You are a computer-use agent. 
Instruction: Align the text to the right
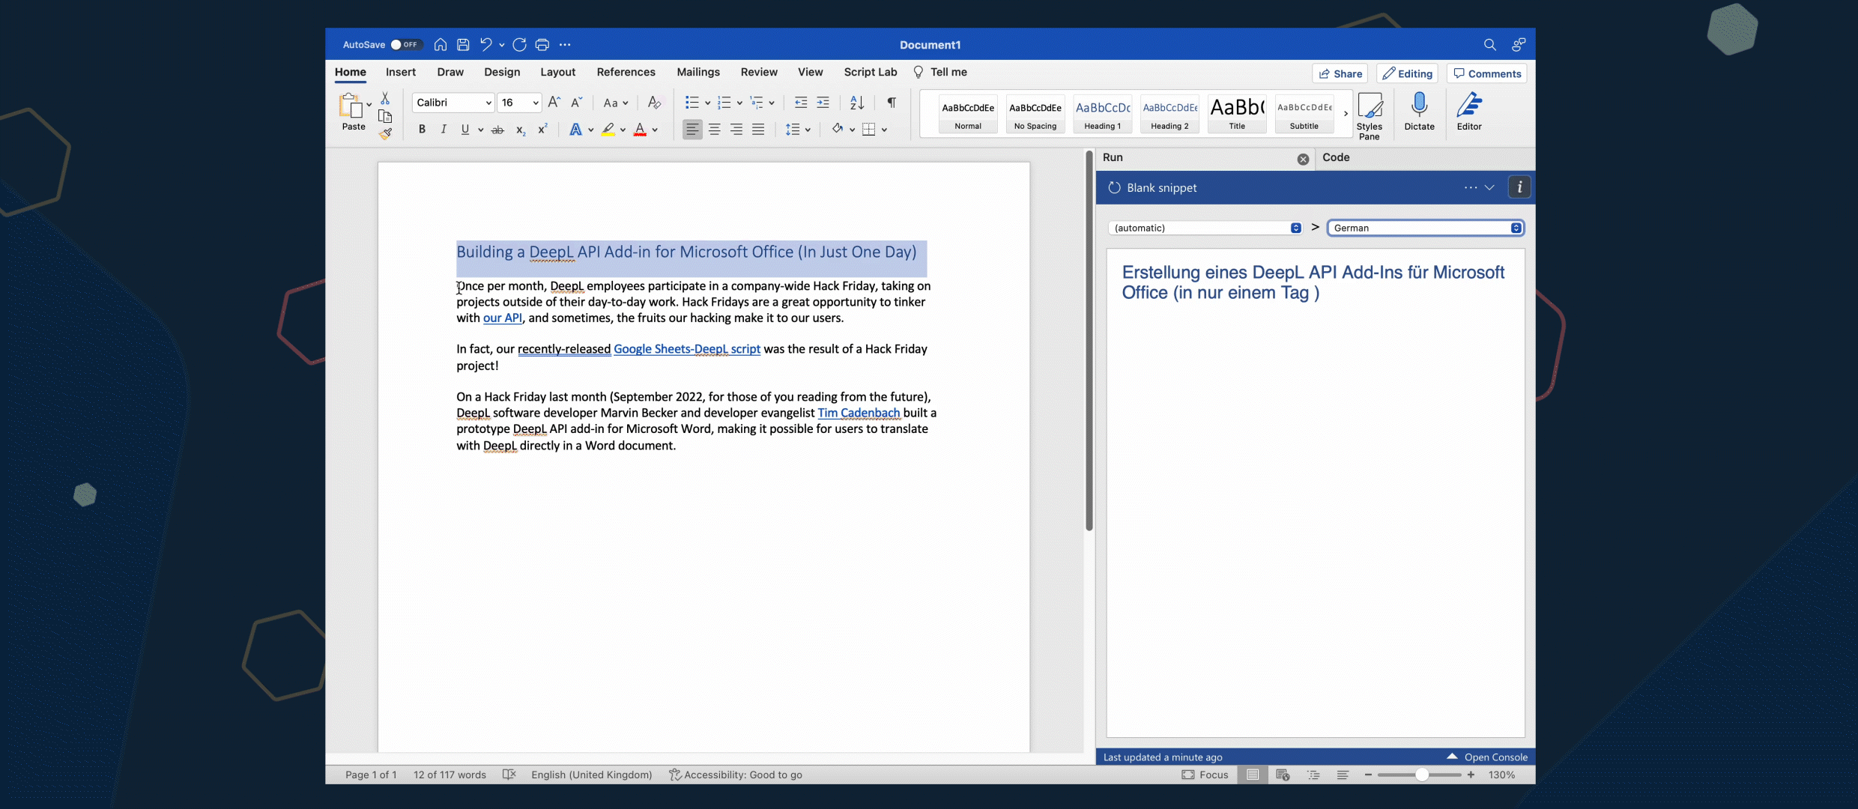pos(736,130)
